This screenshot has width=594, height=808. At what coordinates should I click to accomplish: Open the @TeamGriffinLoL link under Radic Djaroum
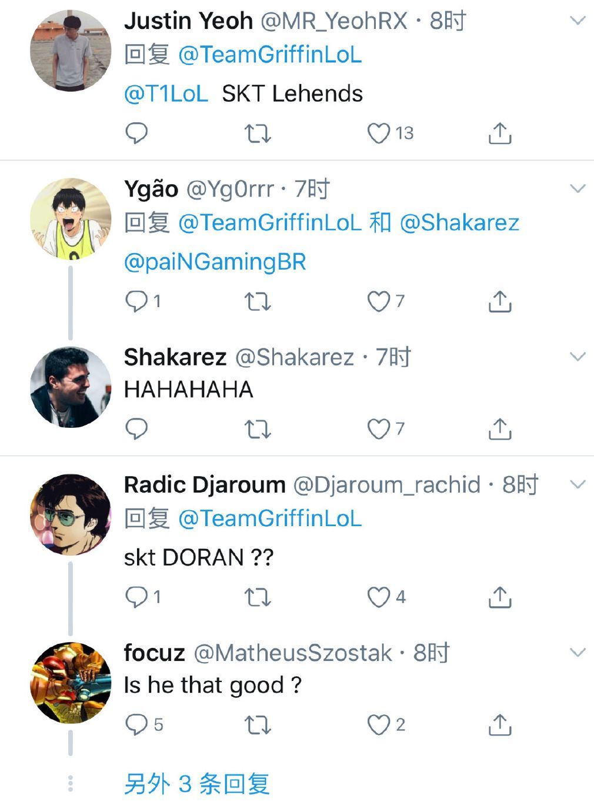270,518
